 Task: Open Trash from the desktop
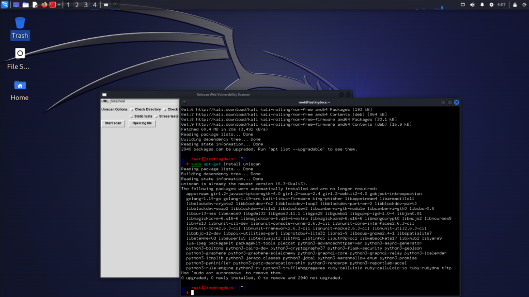20,23
